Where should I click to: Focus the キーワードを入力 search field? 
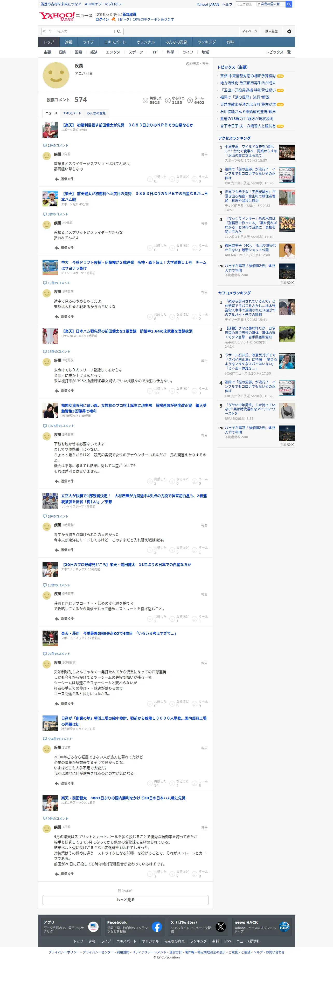pos(78,31)
